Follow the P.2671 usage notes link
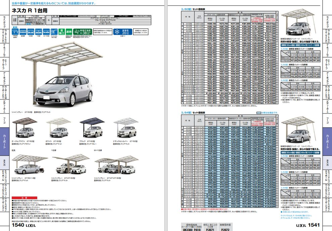332x231 pixels. (x=210, y=227)
